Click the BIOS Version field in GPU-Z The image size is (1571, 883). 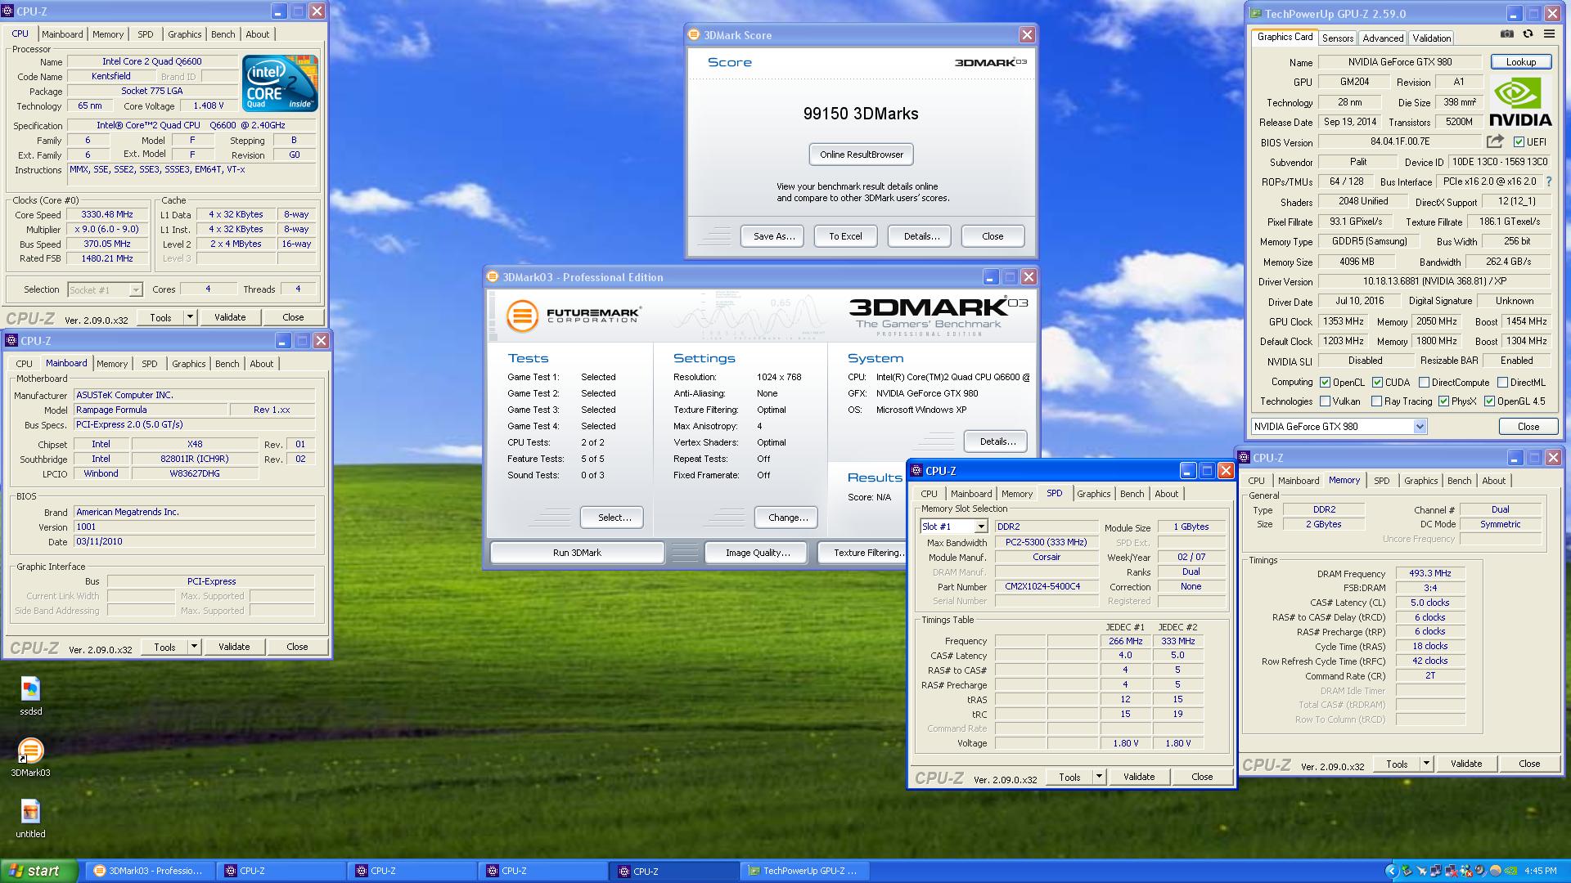pos(1399,142)
